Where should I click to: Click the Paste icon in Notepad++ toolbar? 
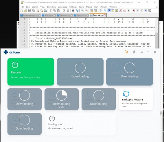58,10
